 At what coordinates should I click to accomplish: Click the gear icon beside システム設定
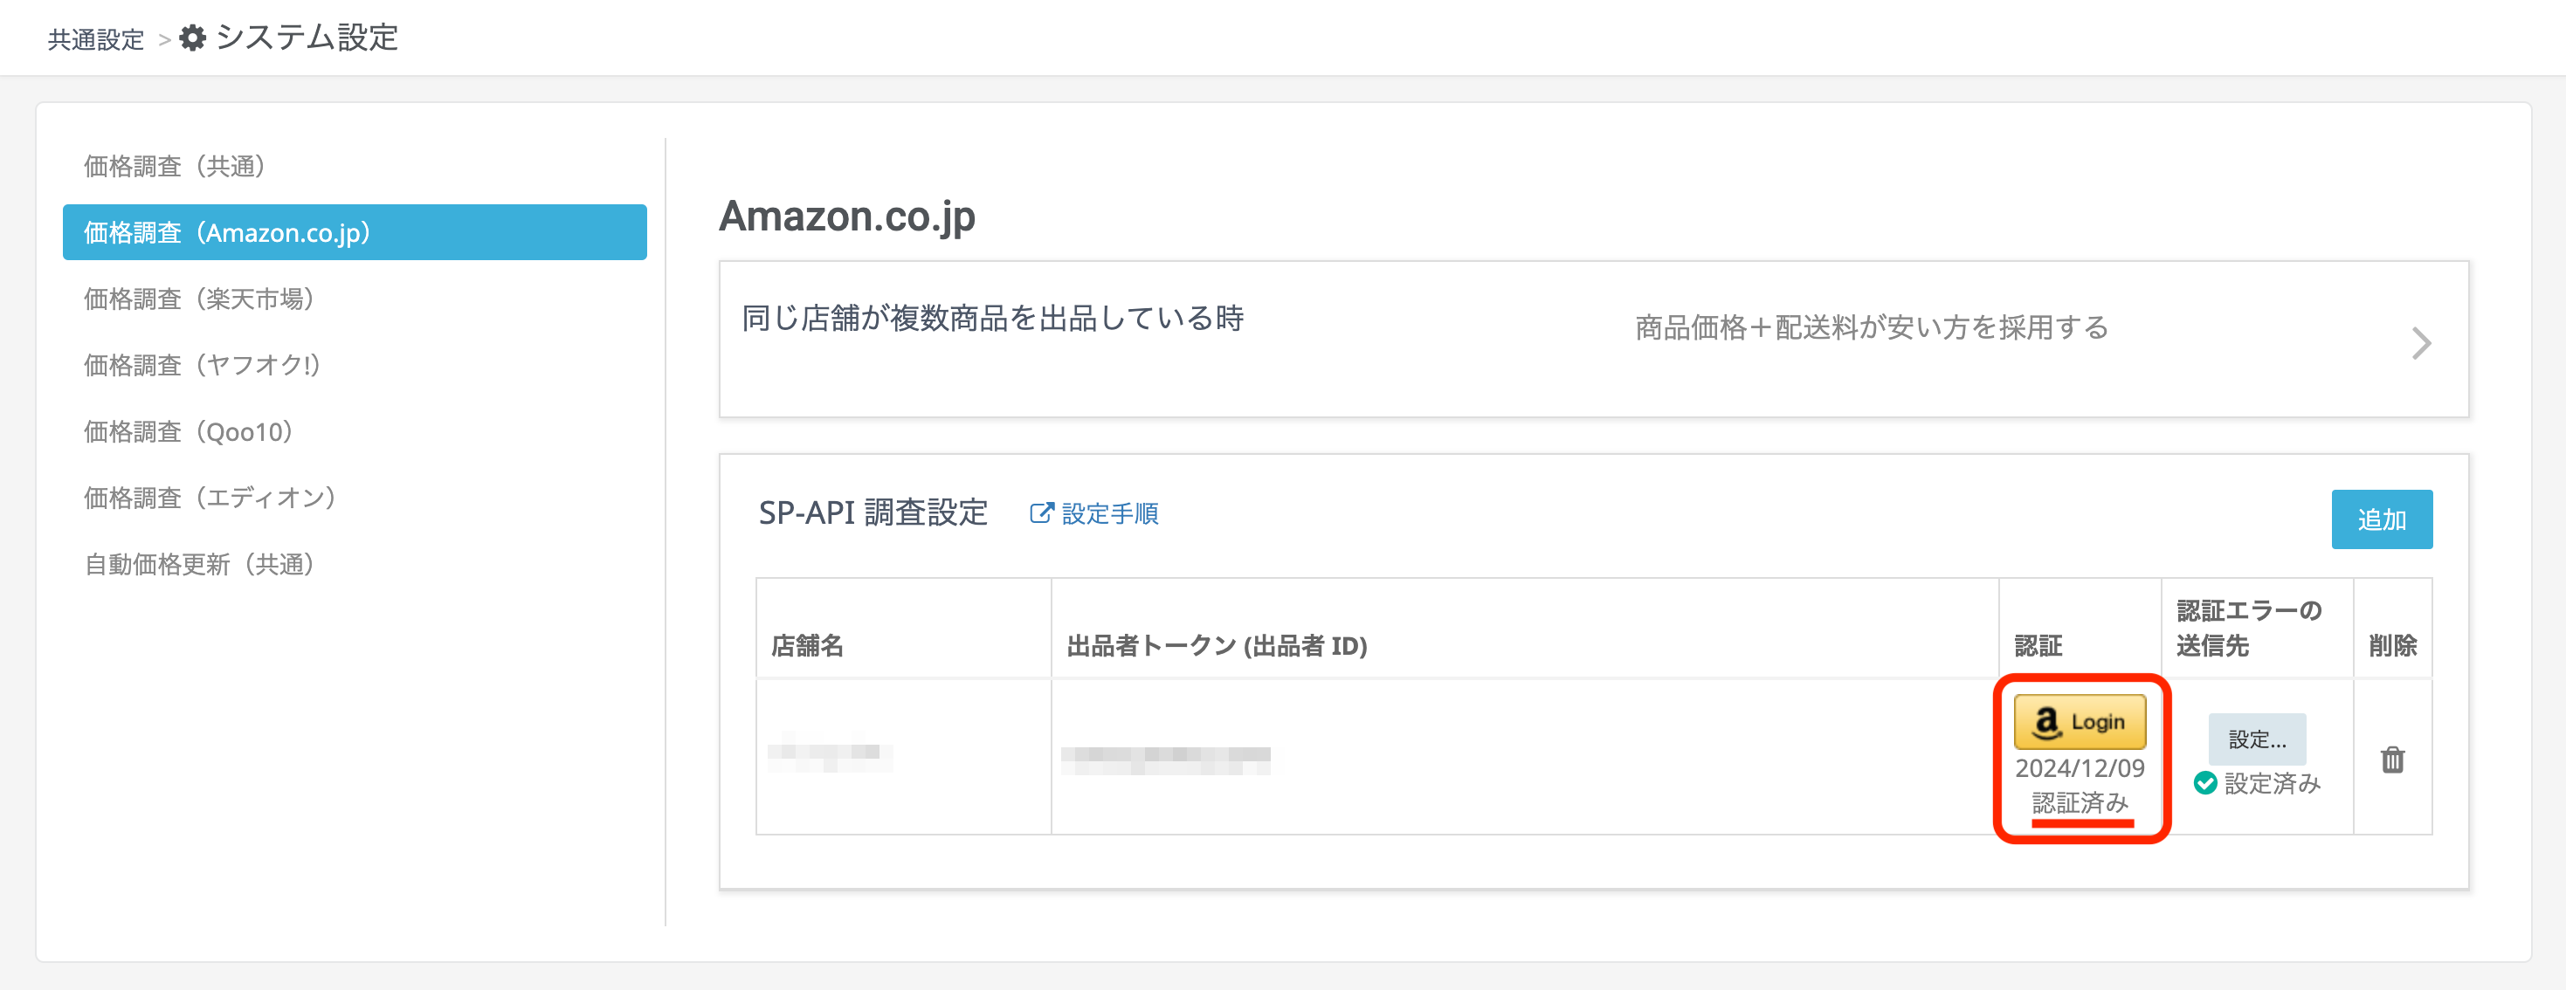click(x=192, y=38)
